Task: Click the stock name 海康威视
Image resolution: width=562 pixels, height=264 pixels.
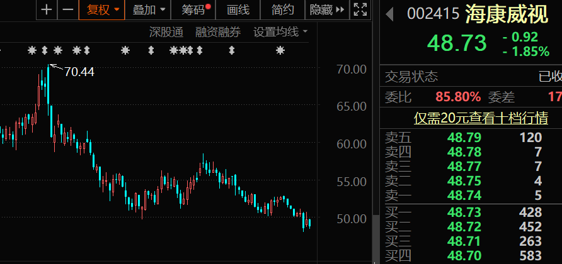Action: pos(507,14)
